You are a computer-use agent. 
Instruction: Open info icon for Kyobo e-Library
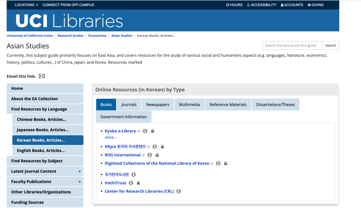[x=145, y=131]
